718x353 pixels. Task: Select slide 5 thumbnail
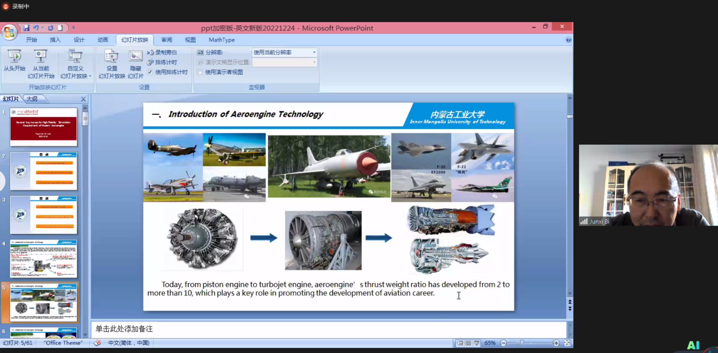44,303
